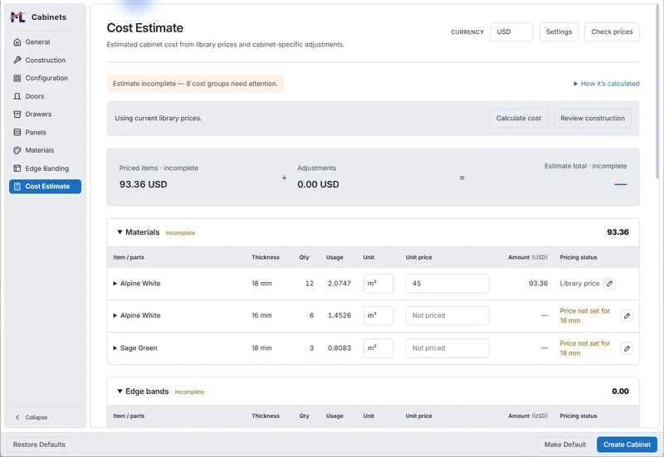The height and width of the screenshot is (457, 664).
Task: Click the Settings button
Action: pos(559,32)
